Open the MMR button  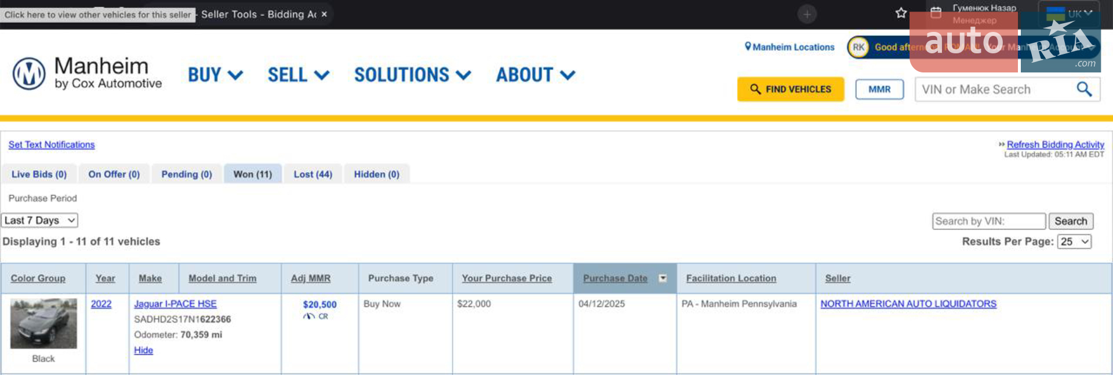click(879, 89)
